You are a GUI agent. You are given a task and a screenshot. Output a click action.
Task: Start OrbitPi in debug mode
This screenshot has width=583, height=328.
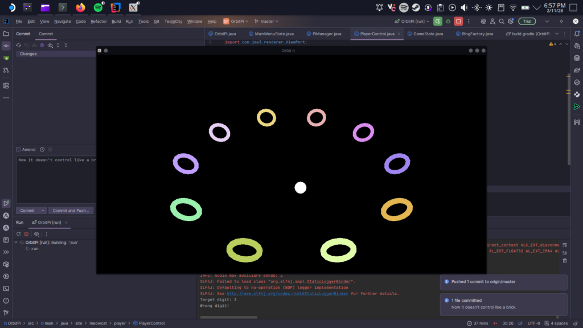click(x=448, y=20)
